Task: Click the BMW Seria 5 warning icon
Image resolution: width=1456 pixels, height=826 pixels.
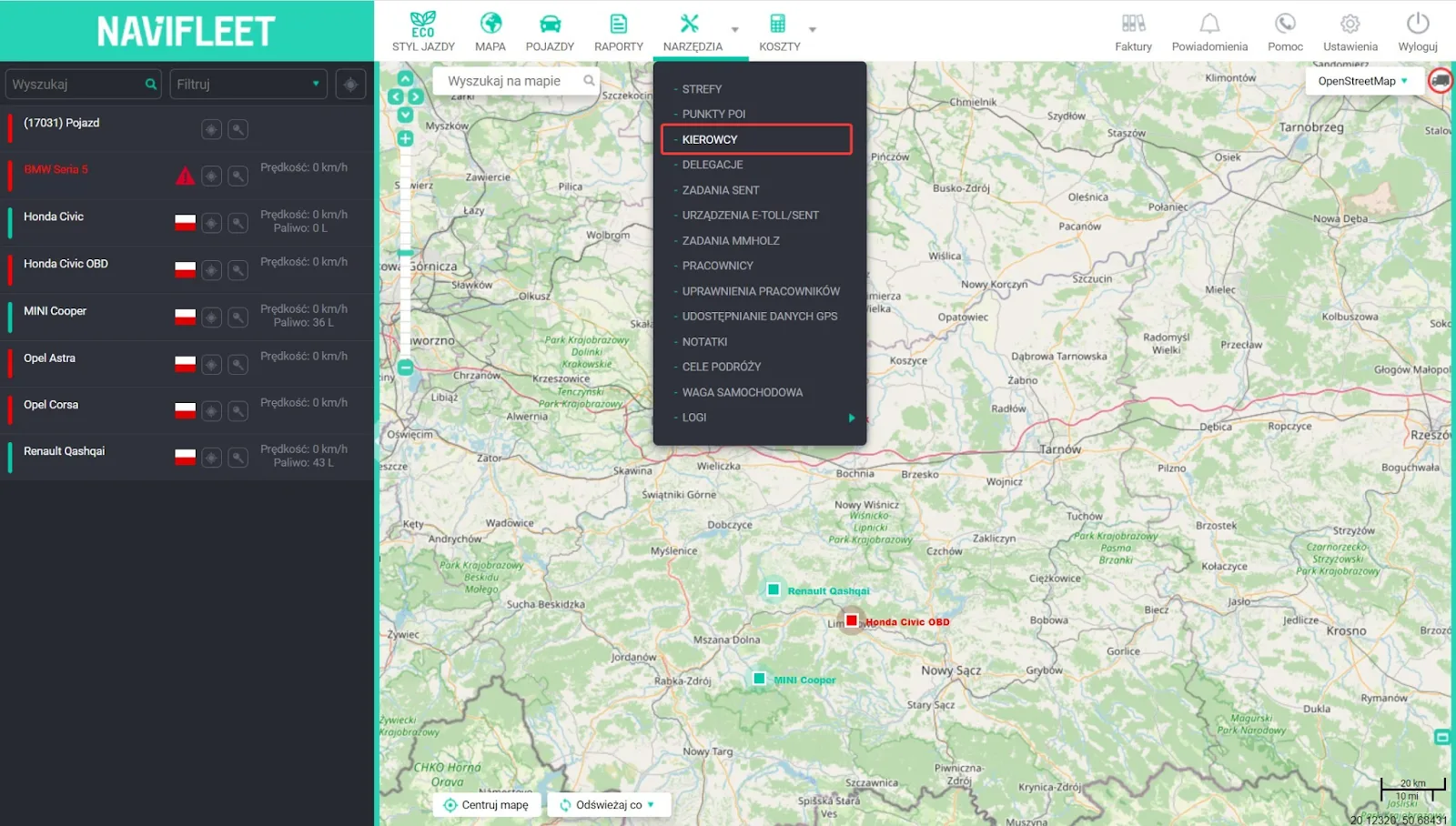Action: (185, 176)
